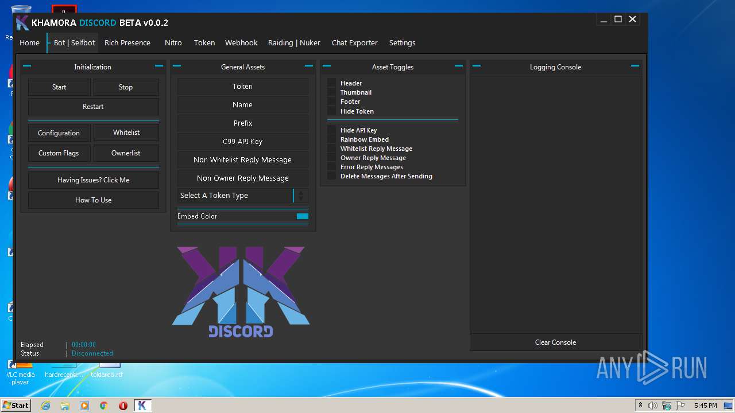Switch to the Home tab
The image size is (735, 413).
tap(29, 42)
